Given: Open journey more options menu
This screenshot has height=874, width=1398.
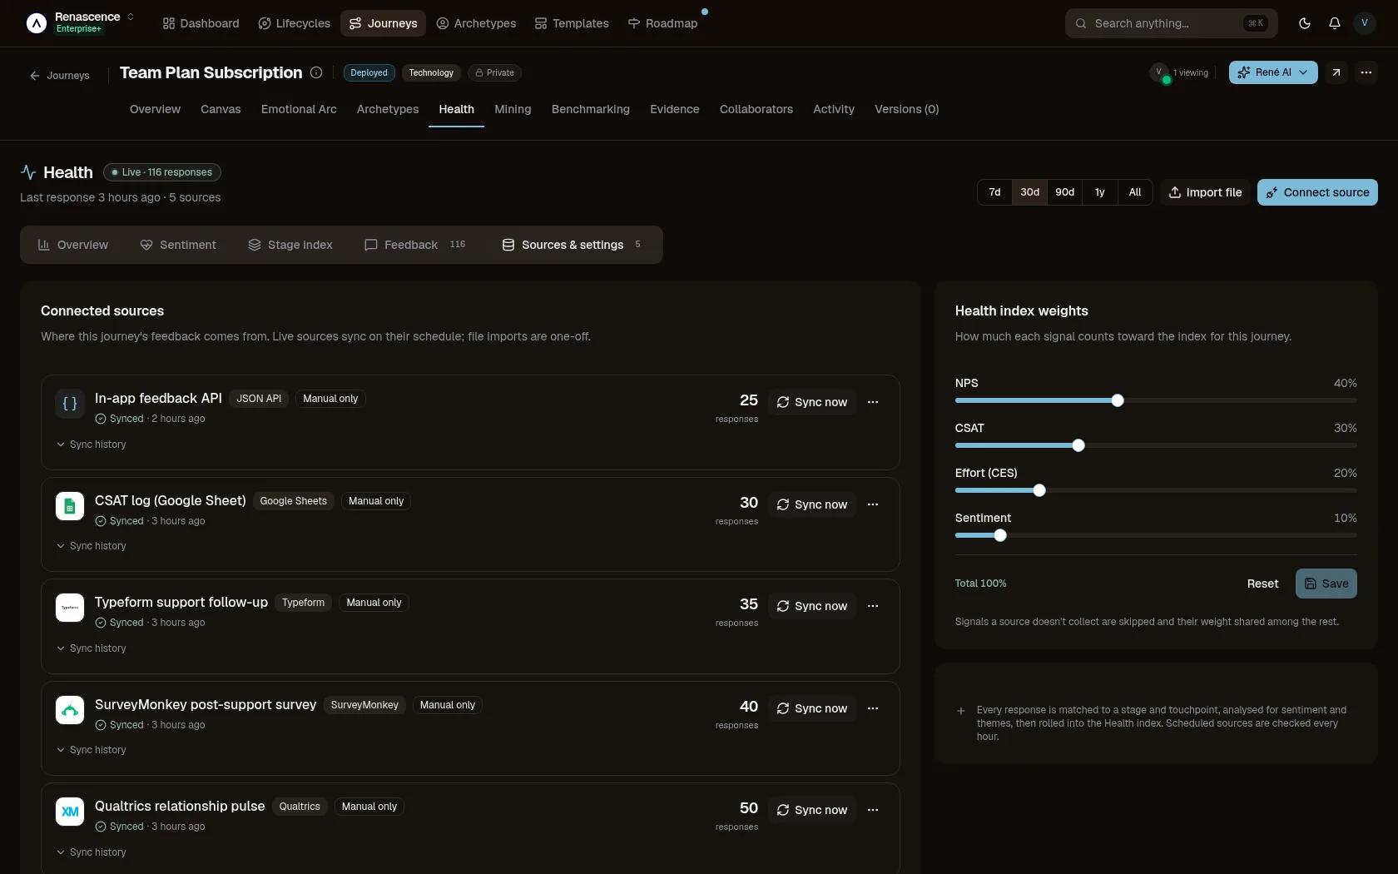Looking at the screenshot, I should tap(1366, 72).
